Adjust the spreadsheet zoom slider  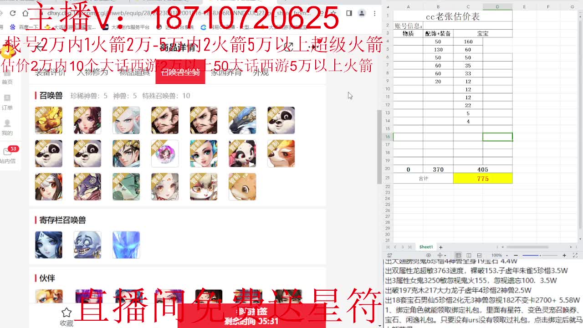(541, 256)
